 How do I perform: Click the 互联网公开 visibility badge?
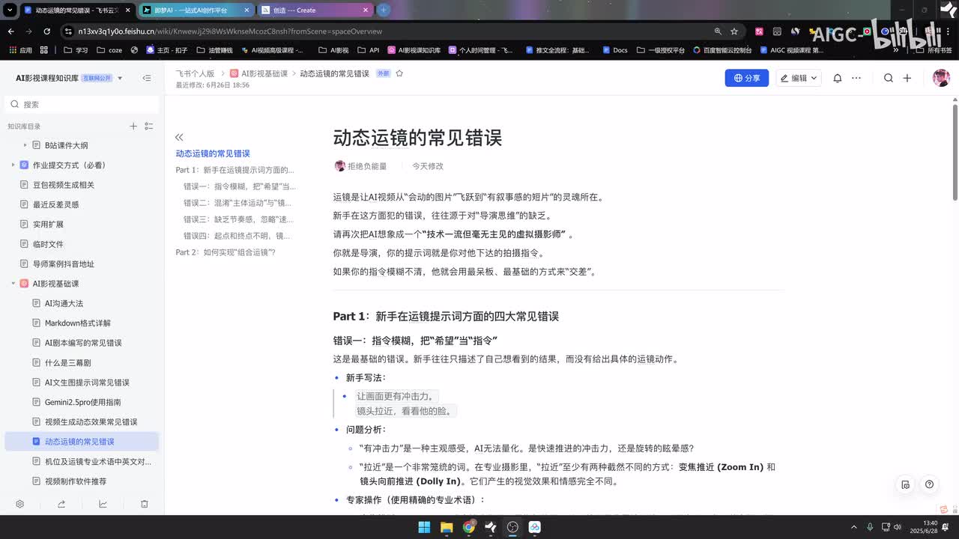click(97, 78)
